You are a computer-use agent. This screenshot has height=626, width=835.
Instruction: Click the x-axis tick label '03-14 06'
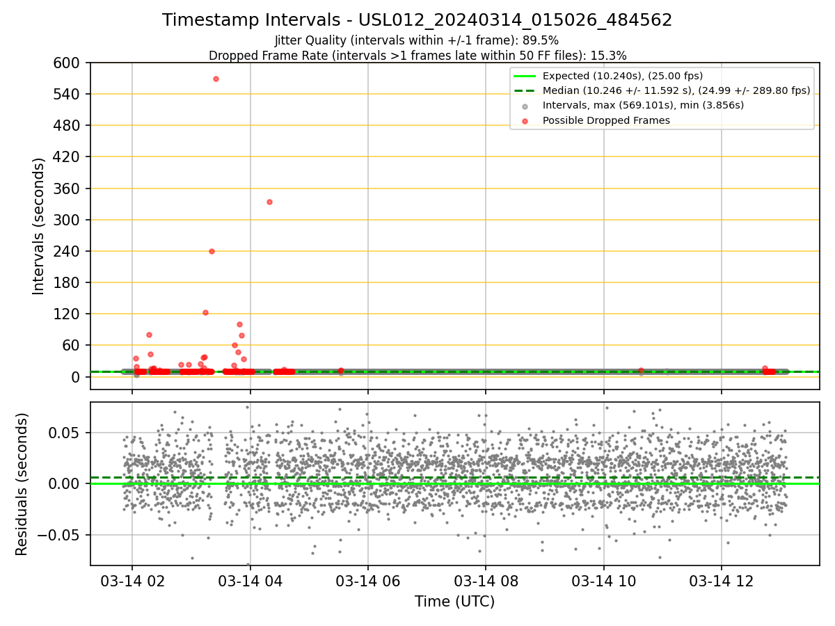point(367,582)
